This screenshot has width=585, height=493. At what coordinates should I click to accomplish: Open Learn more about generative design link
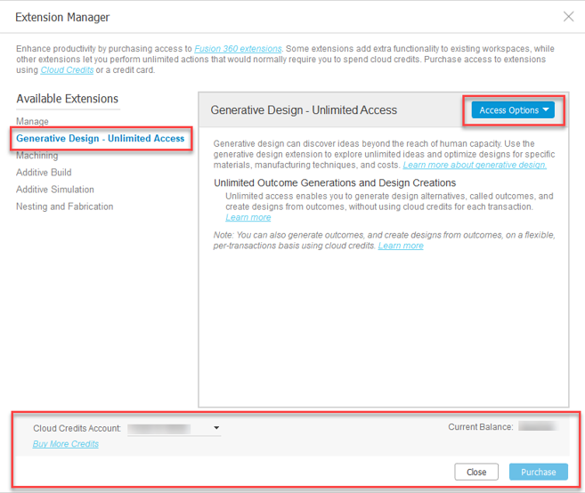click(x=475, y=166)
